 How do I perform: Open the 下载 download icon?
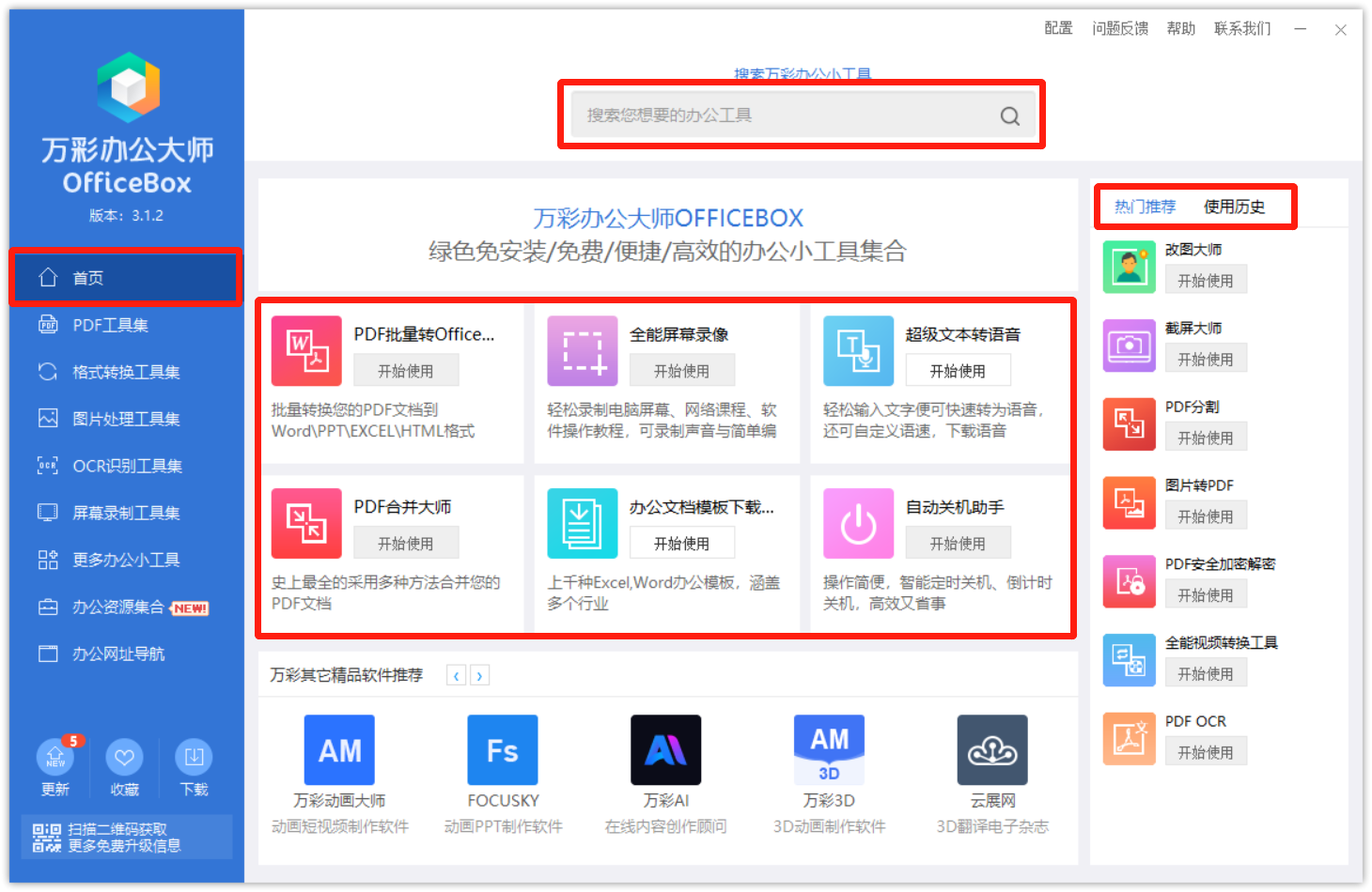(x=194, y=757)
